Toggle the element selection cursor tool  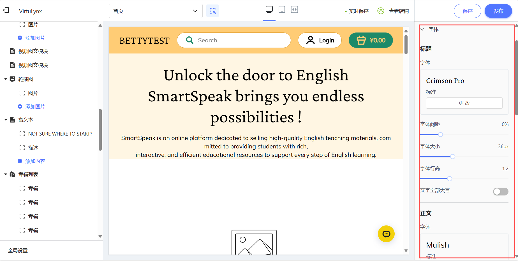pyautogui.click(x=212, y=11)
